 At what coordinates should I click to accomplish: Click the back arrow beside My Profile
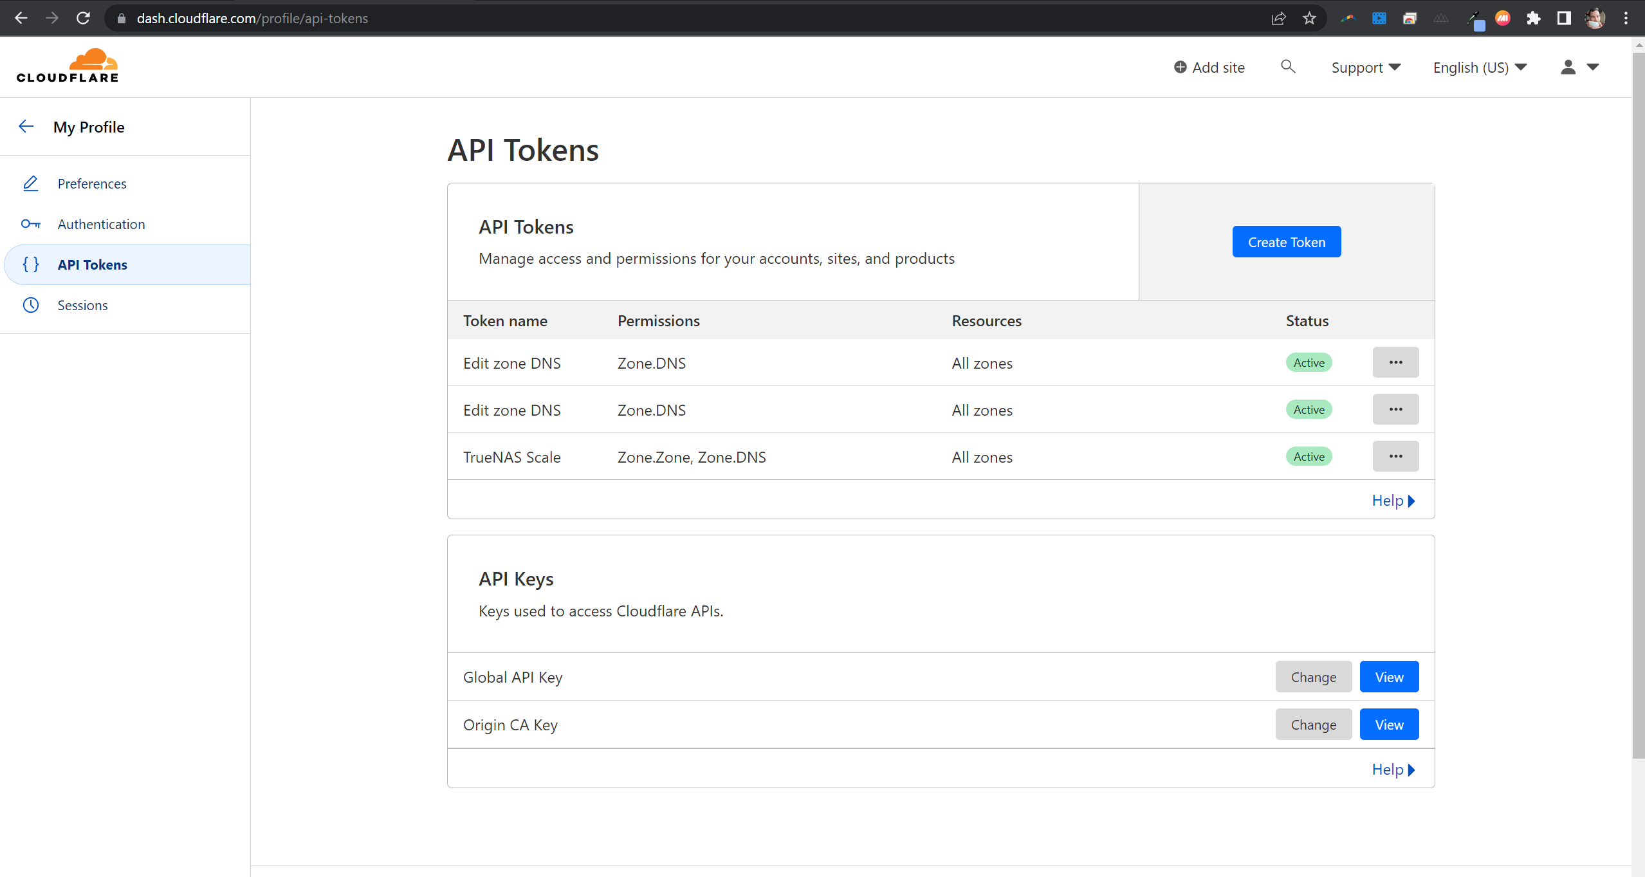pos(26,126)
